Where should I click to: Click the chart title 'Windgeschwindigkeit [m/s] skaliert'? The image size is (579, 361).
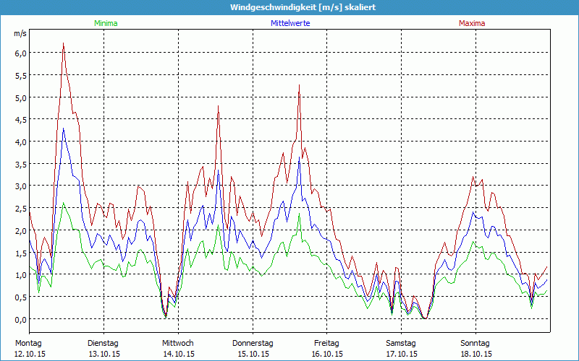pos(303,7)
